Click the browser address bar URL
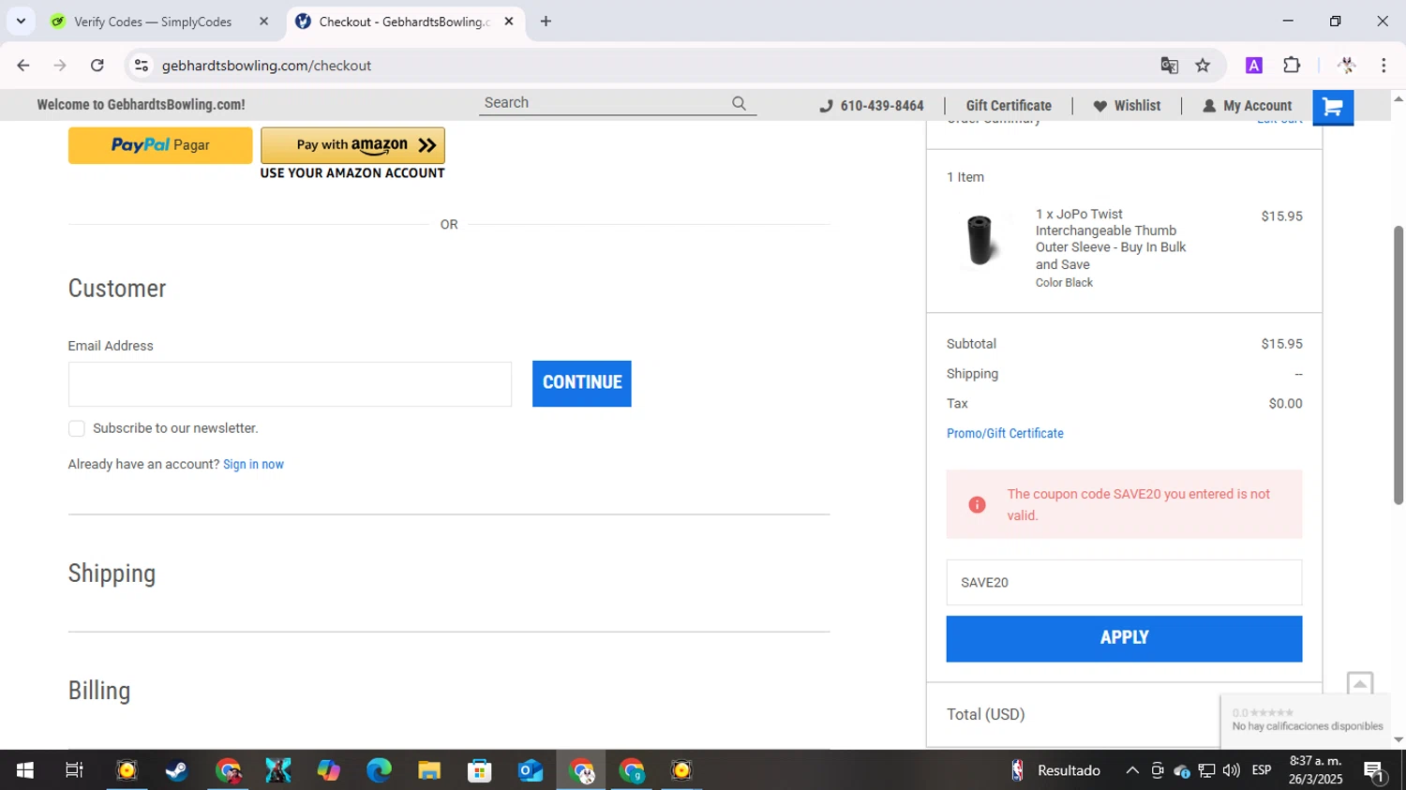The height and width of the screenshot is (790, 1406). pyautogui.click(x=266, y=66)
